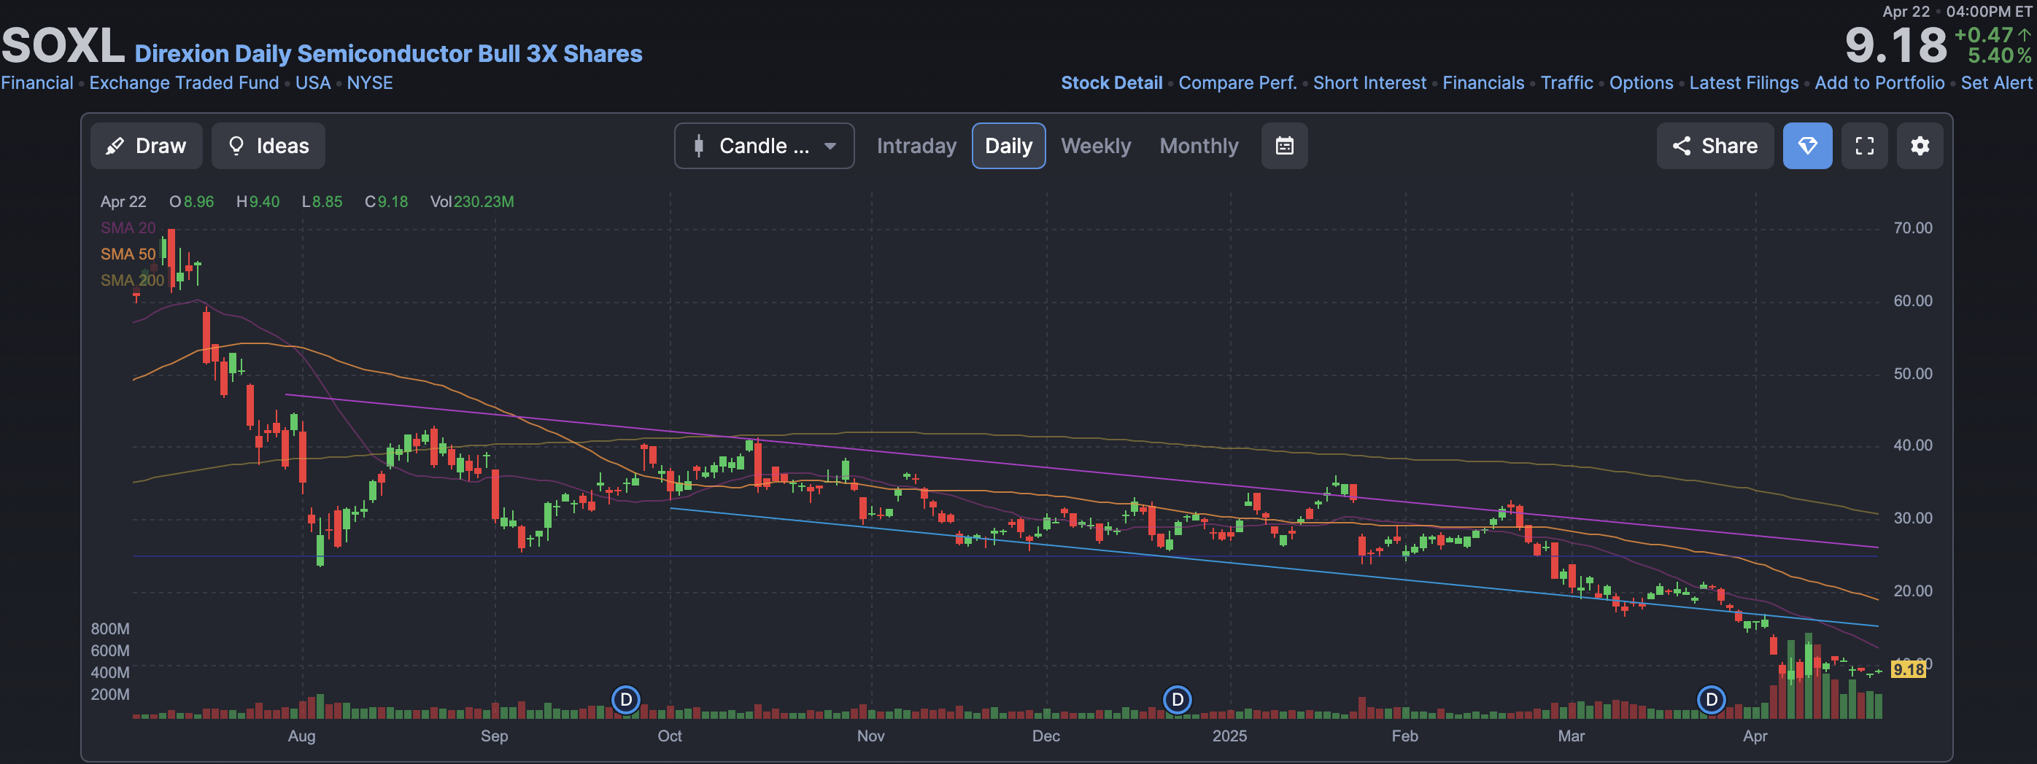
Task: Open chart settings gear
Action: click(x=1920, y=146)
